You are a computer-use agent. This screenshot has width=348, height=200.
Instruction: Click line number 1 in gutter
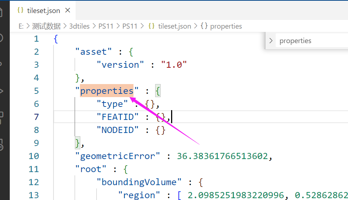(x=37, y=39)
